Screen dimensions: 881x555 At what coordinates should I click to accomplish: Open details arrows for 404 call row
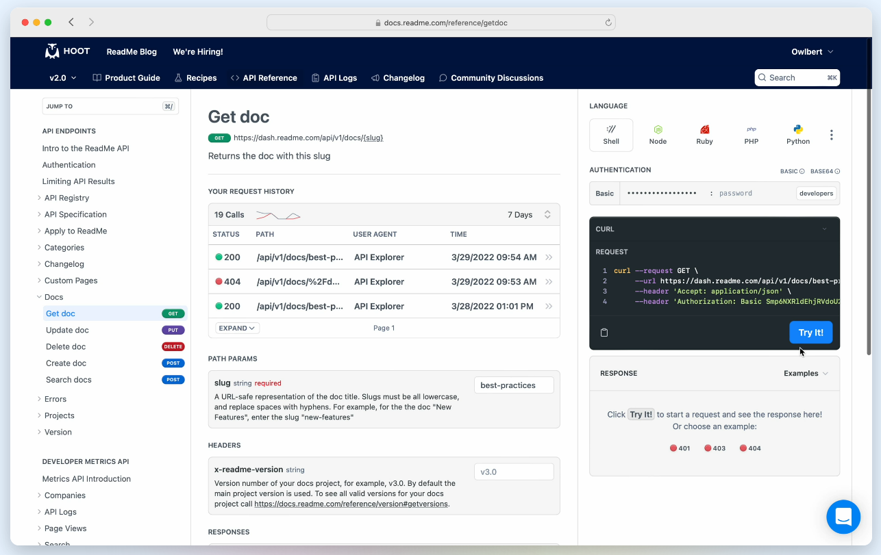click(549, 282)
